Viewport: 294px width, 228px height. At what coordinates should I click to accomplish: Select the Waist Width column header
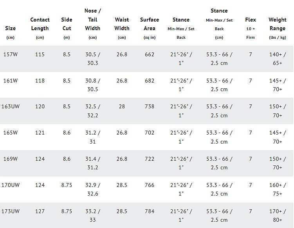tap(122, 23)
